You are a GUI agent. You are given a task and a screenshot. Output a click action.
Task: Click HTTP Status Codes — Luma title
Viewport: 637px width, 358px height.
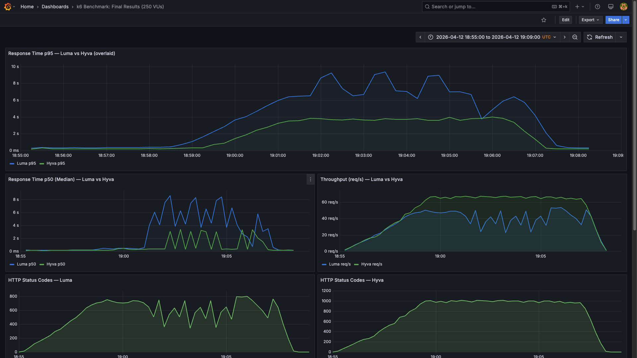pos(40,280)
